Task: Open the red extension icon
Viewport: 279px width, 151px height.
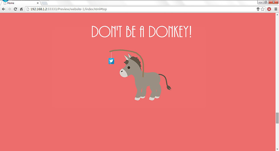Action: (x=269, y=9)
